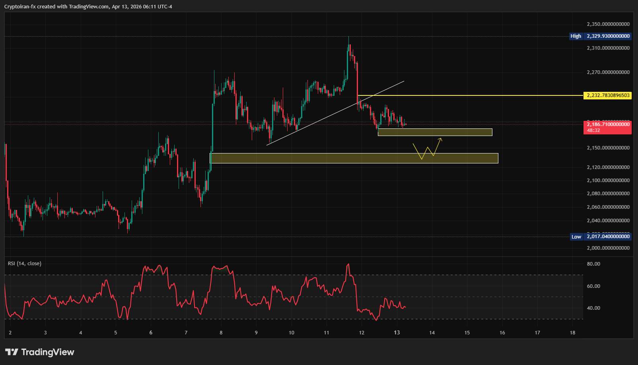
Task: Click date 8 on the time axis
Action: (221, 333)
